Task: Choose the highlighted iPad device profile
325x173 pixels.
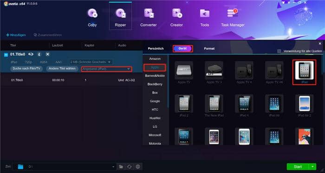Action: pos(304,72)
